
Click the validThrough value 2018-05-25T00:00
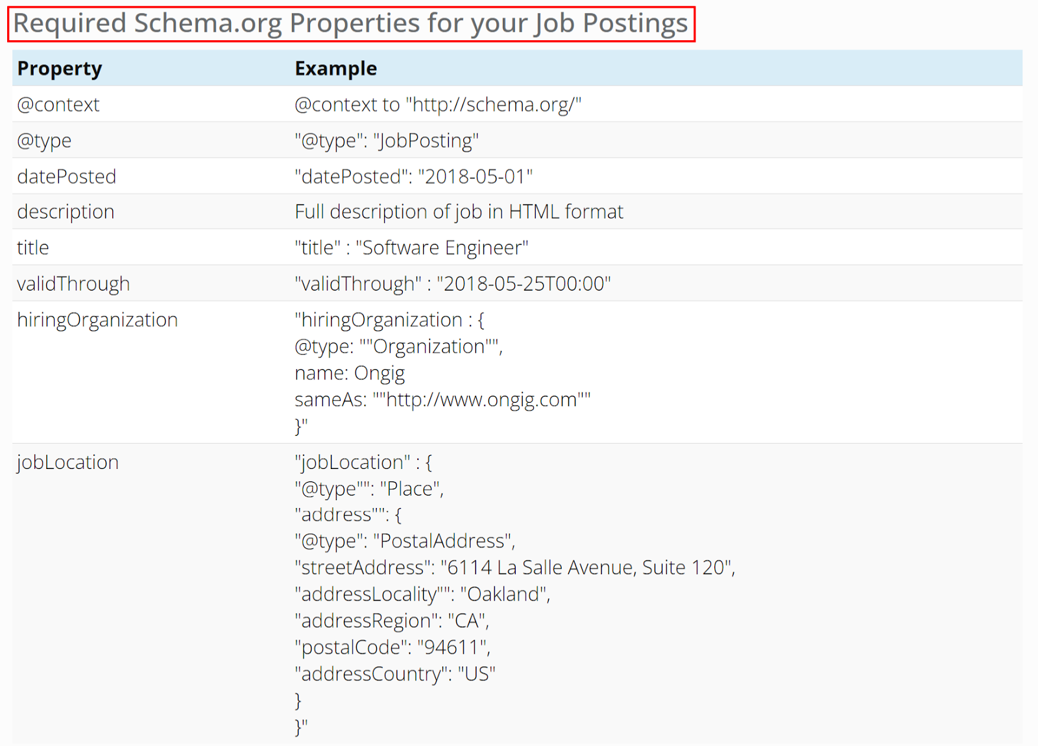524,283
